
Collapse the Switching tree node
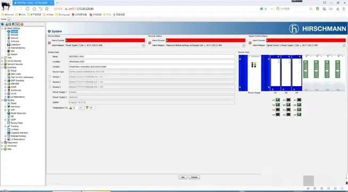coord(2,68)
